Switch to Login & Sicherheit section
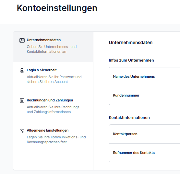 (53, 77)
